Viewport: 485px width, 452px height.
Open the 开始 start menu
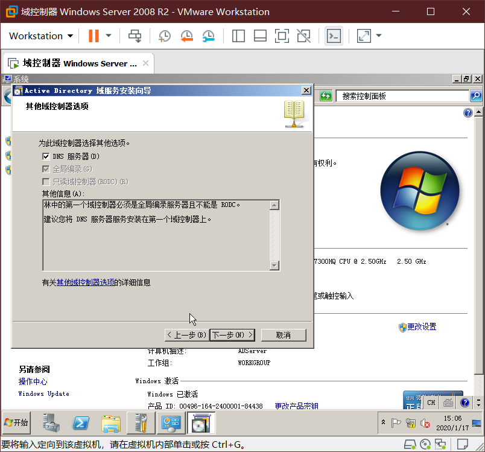click(x=16, y=423)
